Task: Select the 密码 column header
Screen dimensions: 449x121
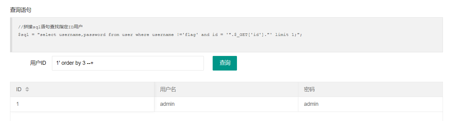Action: 370,89
